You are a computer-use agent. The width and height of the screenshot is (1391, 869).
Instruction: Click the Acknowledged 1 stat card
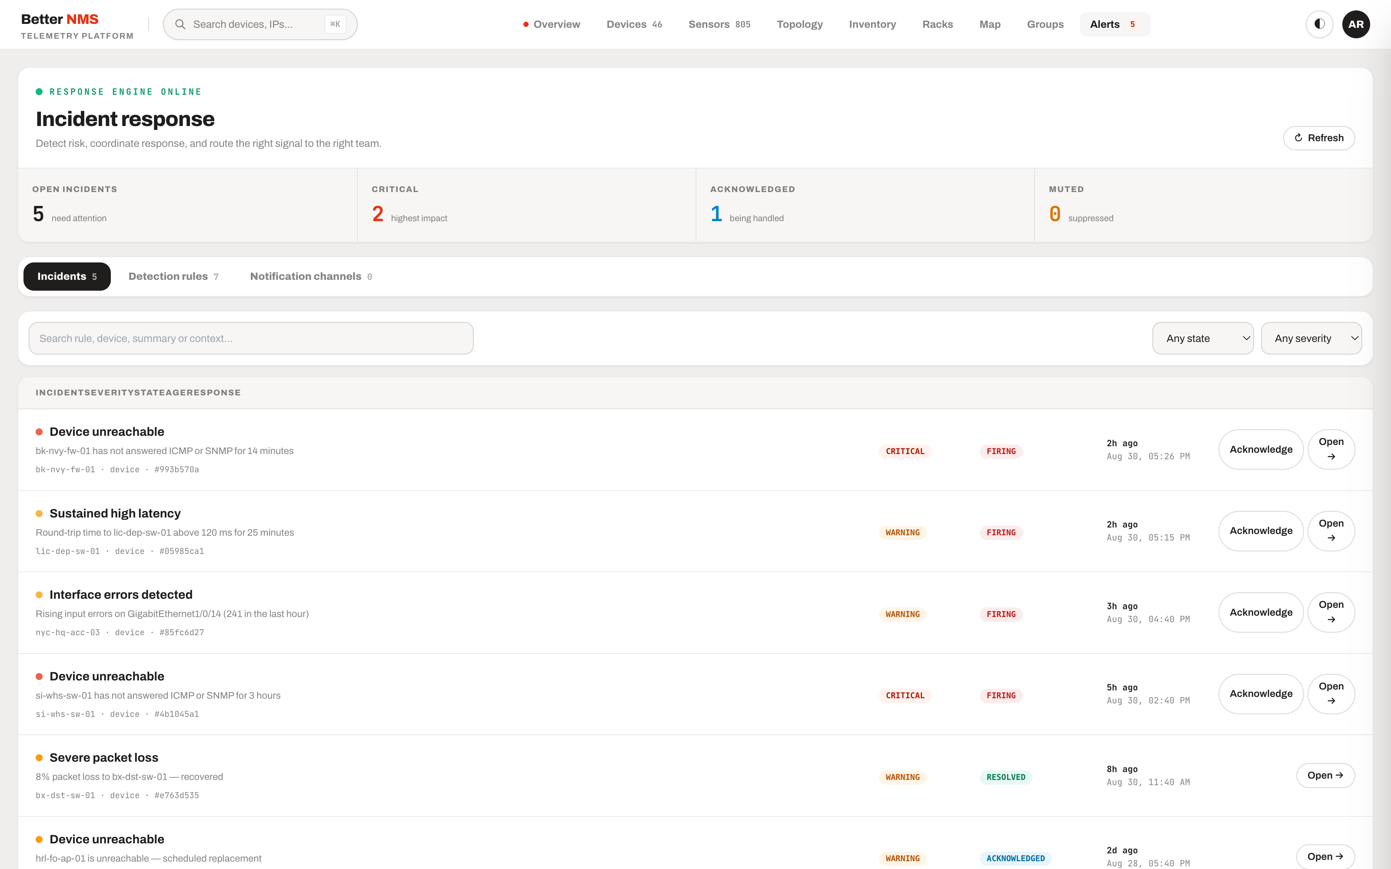pyautogui.click(x=865, y=205)
